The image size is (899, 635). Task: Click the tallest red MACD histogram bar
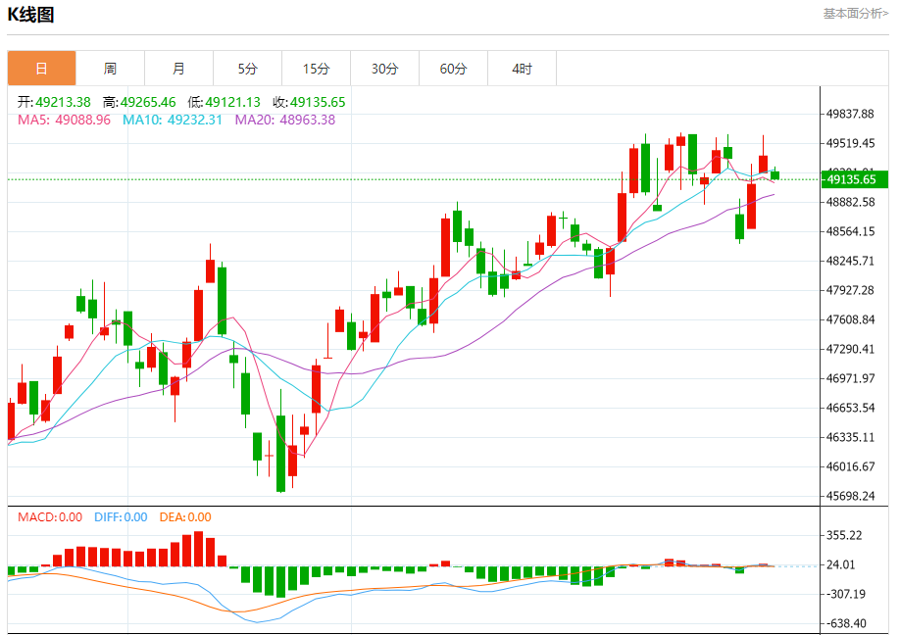199,549
